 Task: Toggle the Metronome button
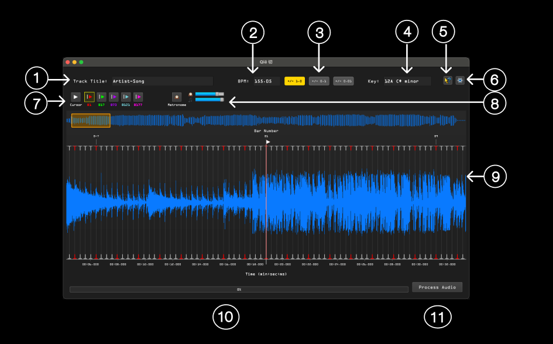coord(177,97)
